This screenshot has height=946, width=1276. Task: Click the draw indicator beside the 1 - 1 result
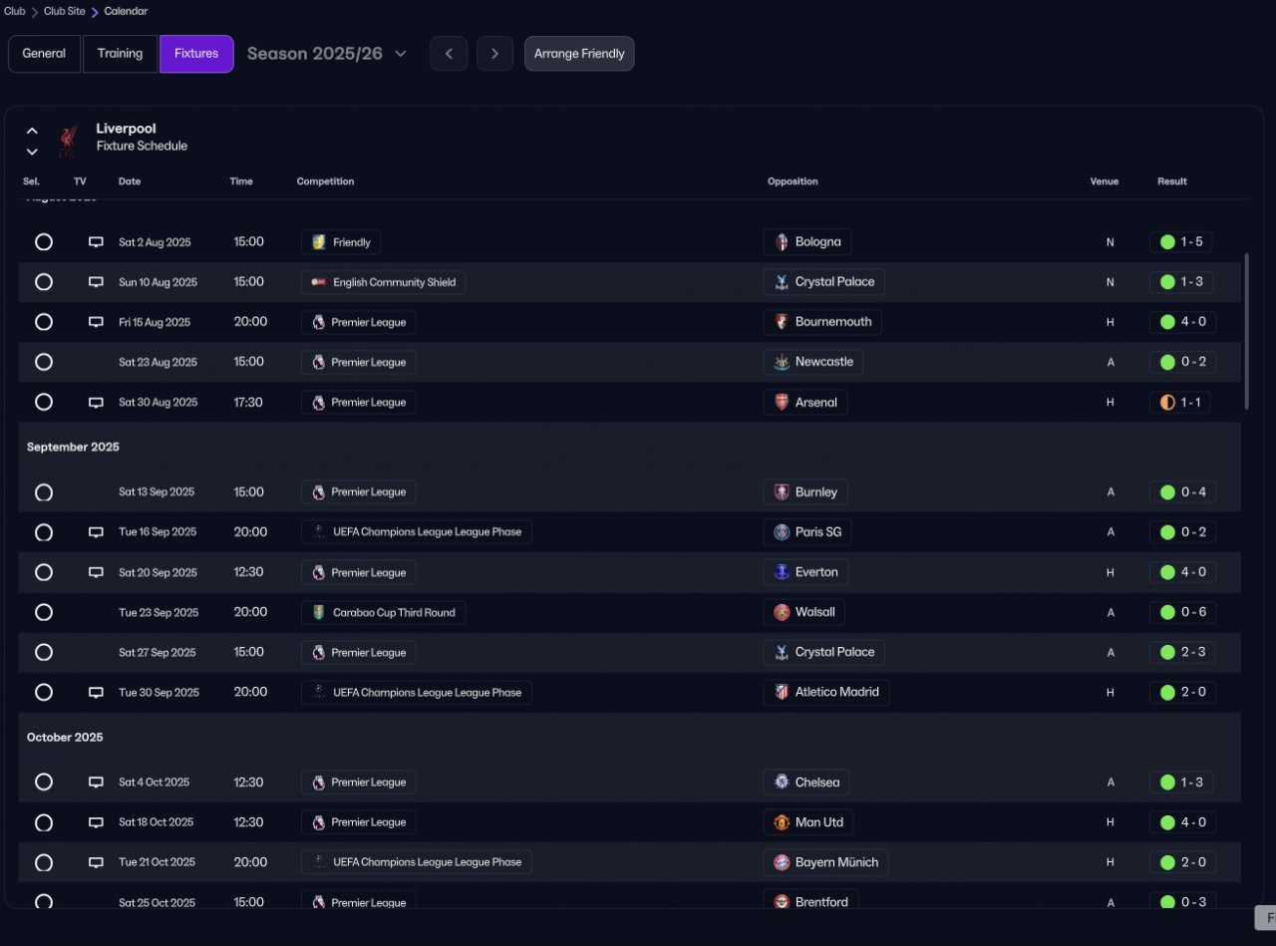click(x=1167, y=403)
